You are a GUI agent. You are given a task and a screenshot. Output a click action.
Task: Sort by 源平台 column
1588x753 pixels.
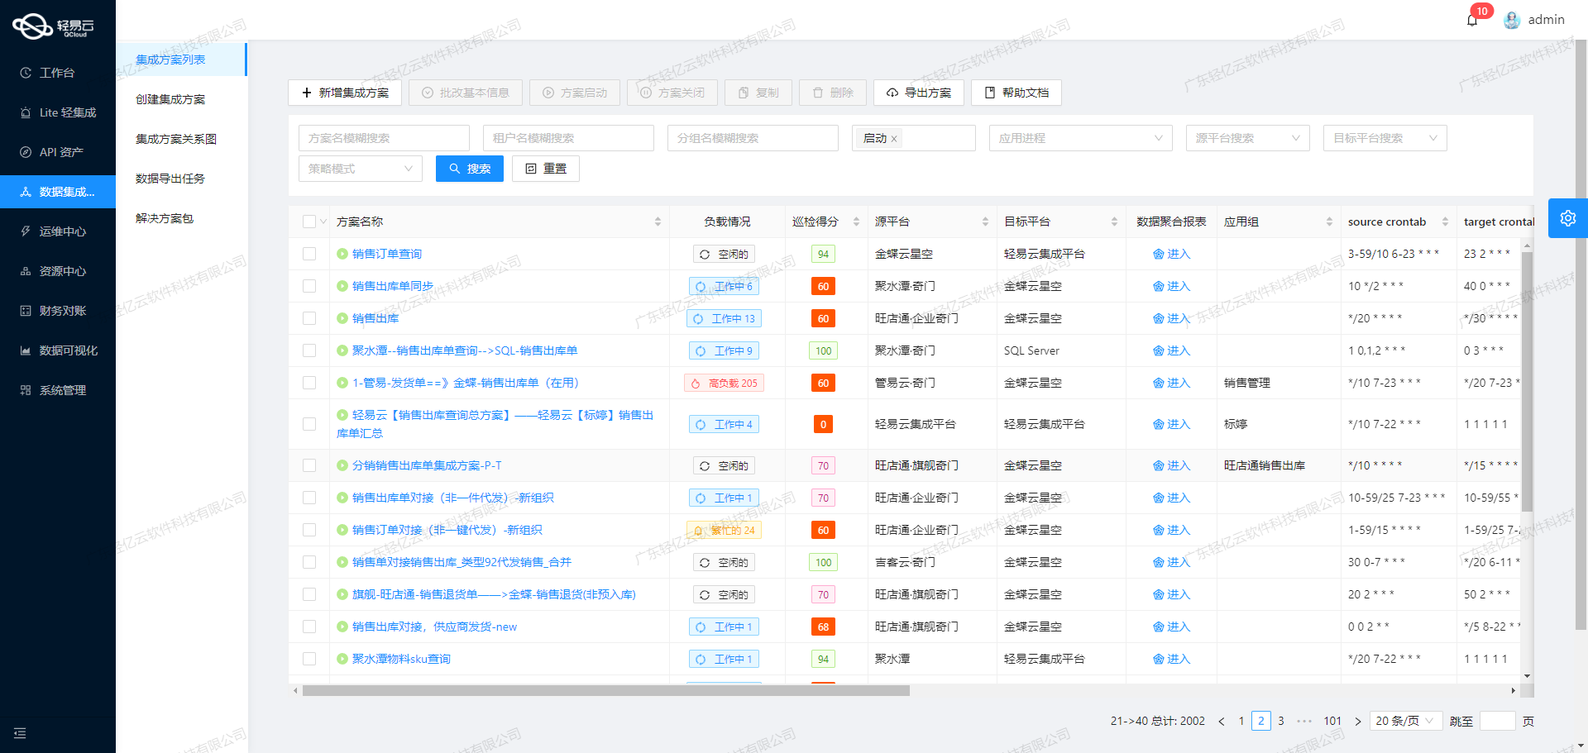pos(985,222)
